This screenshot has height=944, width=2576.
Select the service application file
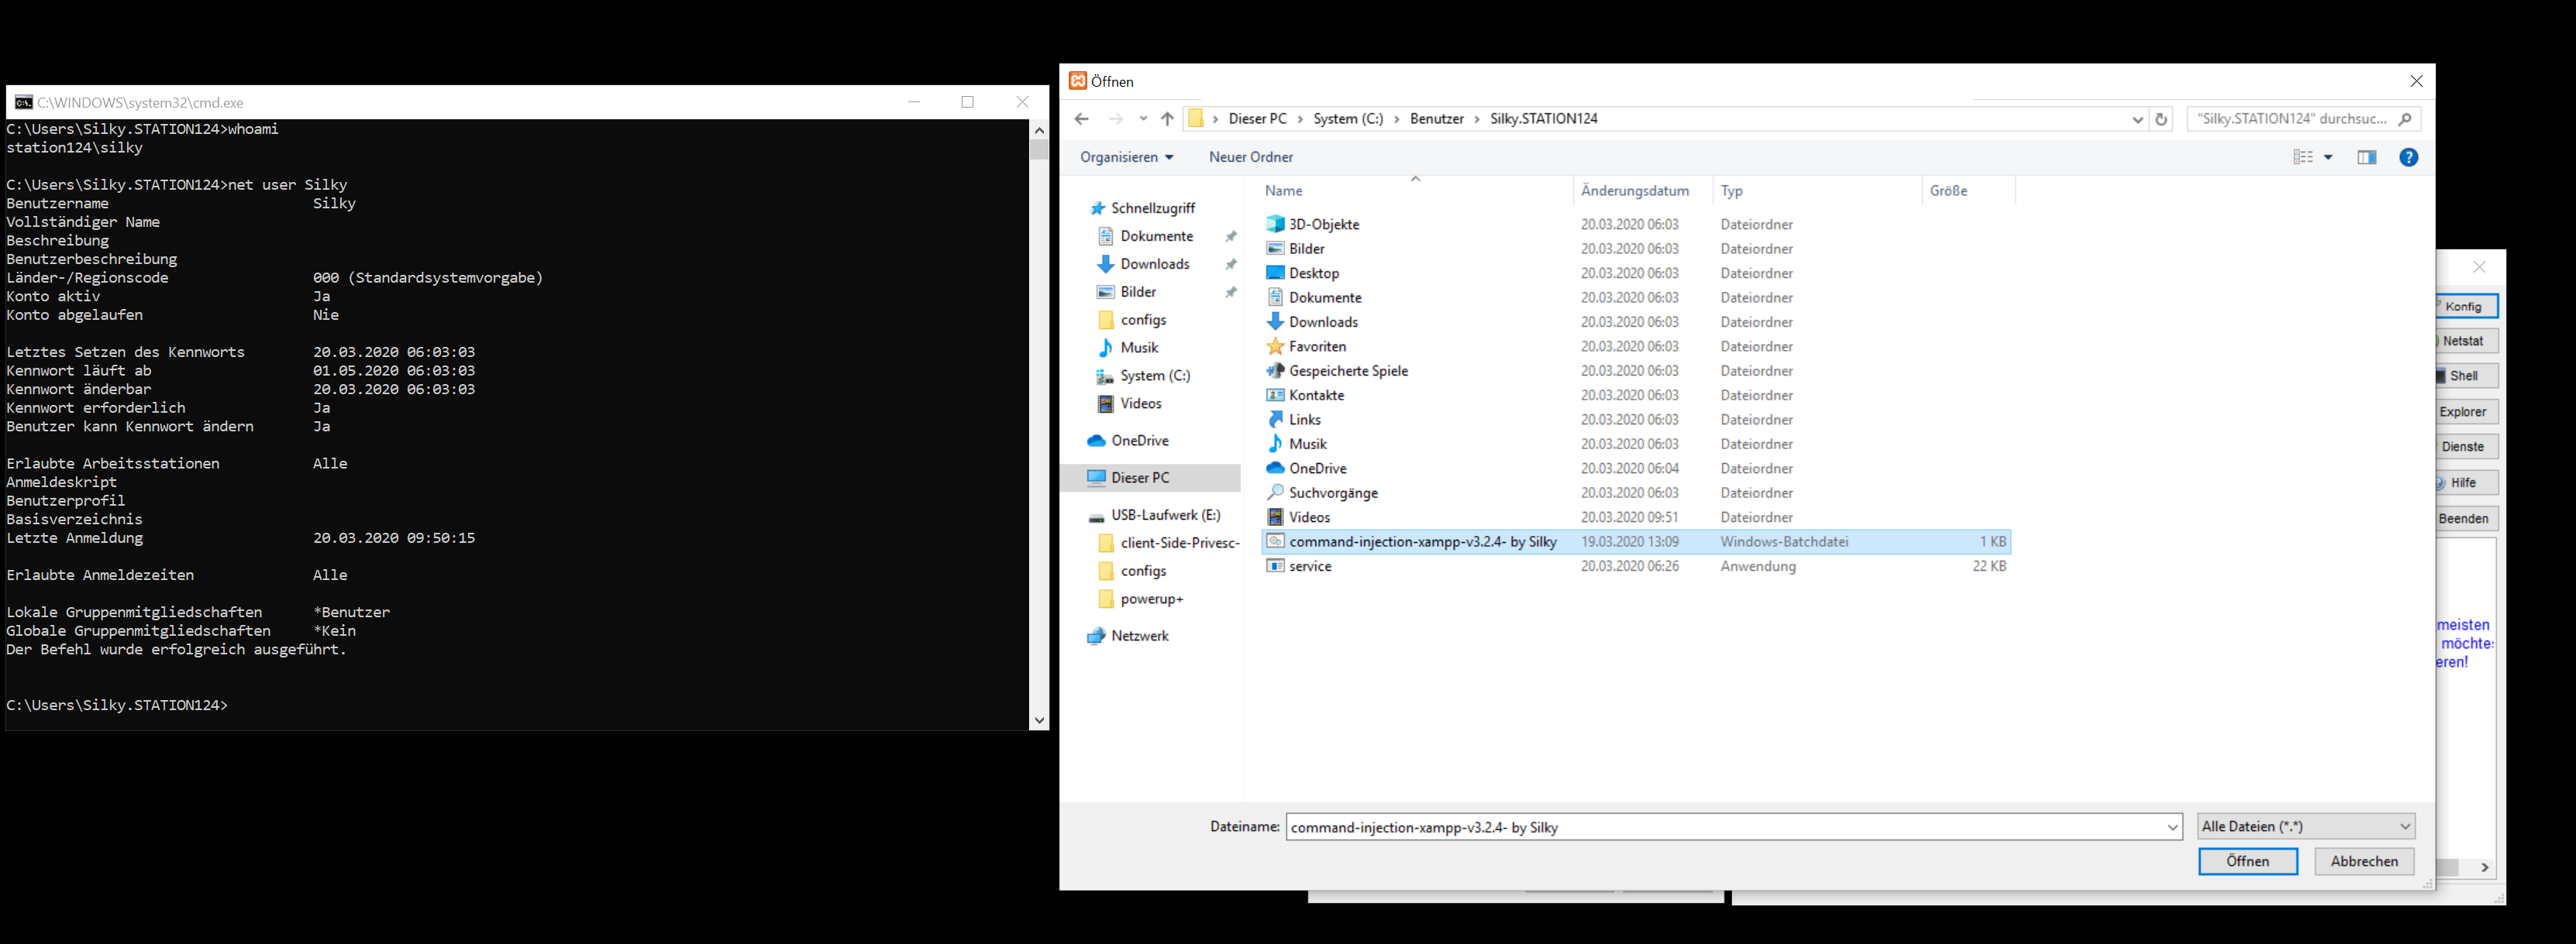coord(1310,566)
